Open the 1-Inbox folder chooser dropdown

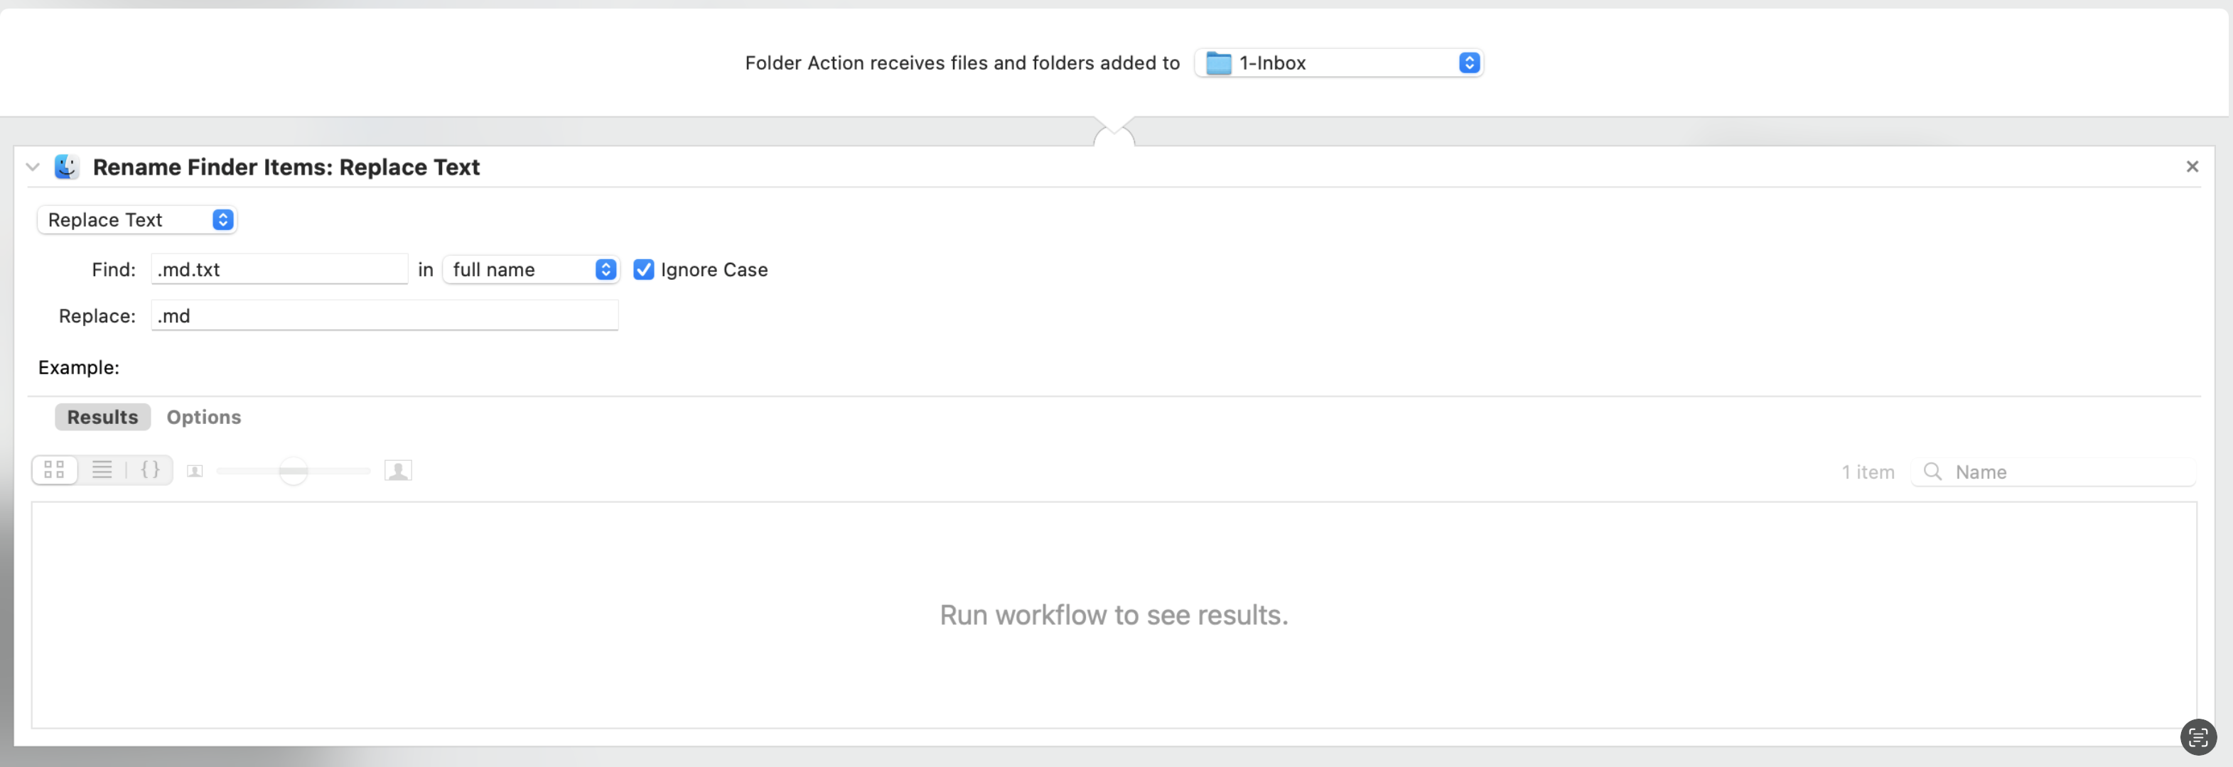click(1338, 62)
